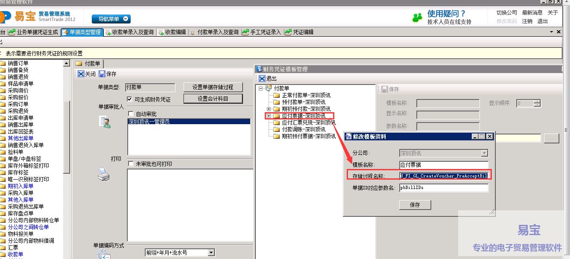Viewport: 570px width, 259px height.
Task: Click the 关闭 close icon in 付款单 panel
Action: click(x=81, y=74)
